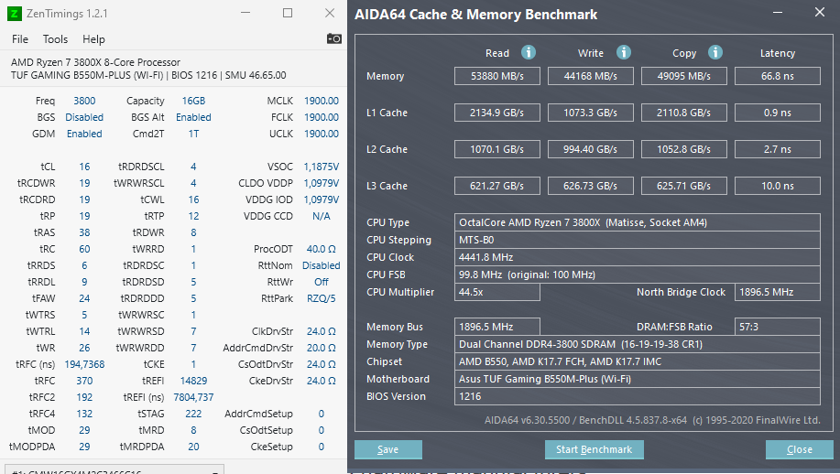The width and height of the screenshot is (840, 474).
Task: Click the RttPark value RZQ/5
Action: click(322, 298)
